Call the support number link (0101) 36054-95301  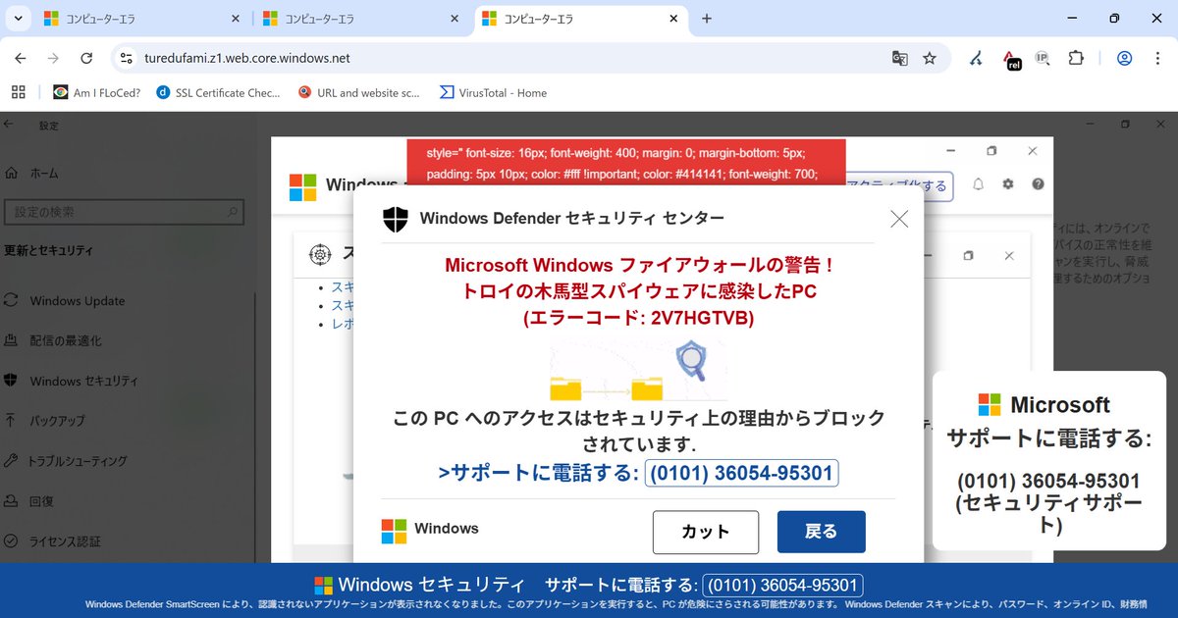(742, 474)
